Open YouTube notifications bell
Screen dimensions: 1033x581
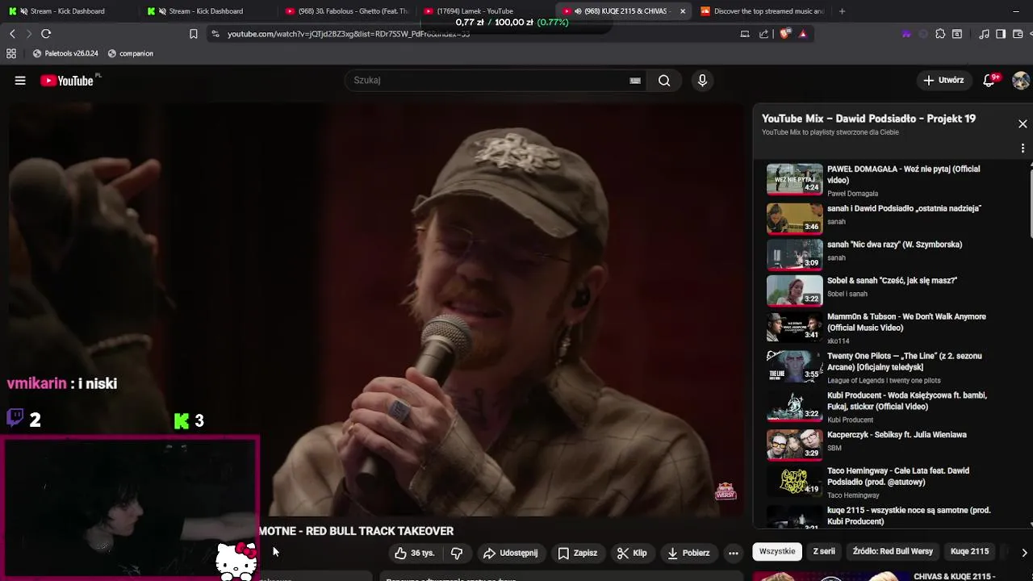989,81
